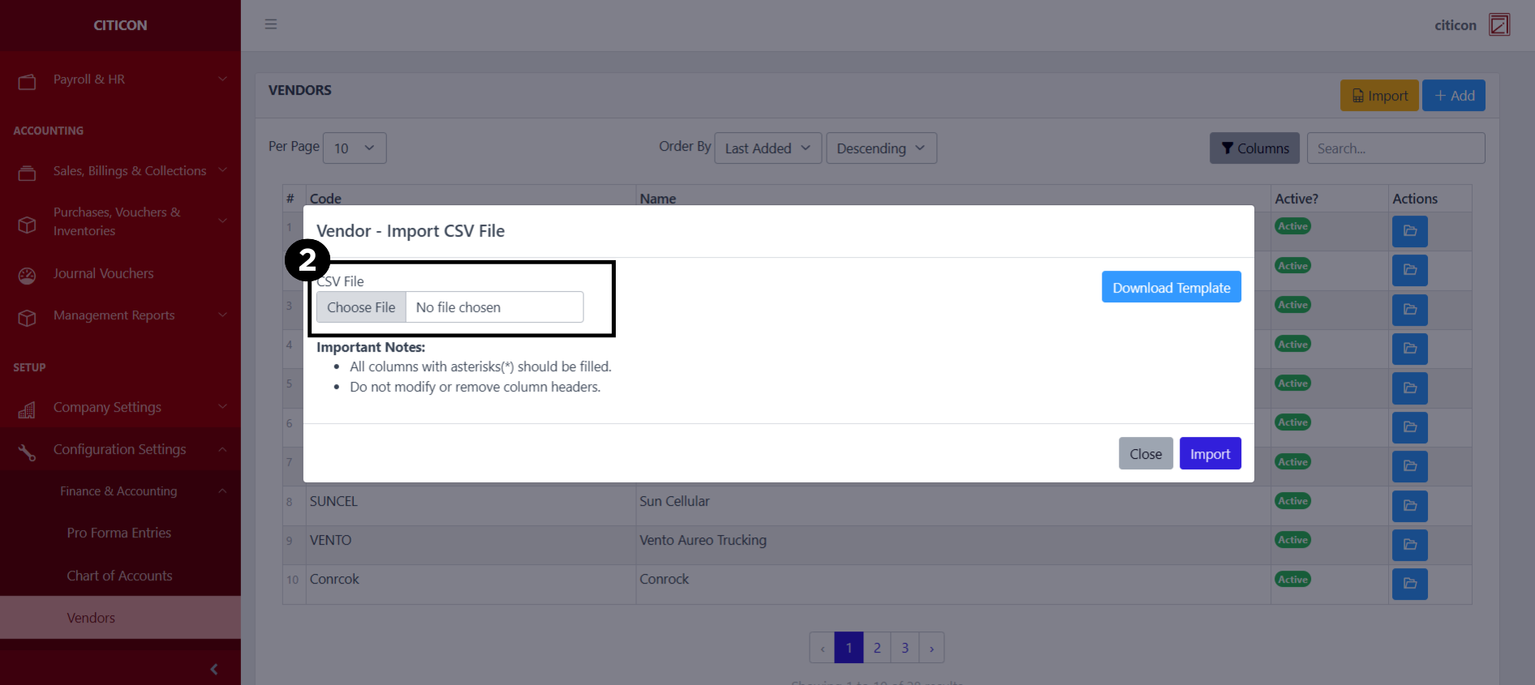Image resolution: width=1535 pixels, height=685 pixels.
Task: Click the Choose File button
Action: pos(361,307)
